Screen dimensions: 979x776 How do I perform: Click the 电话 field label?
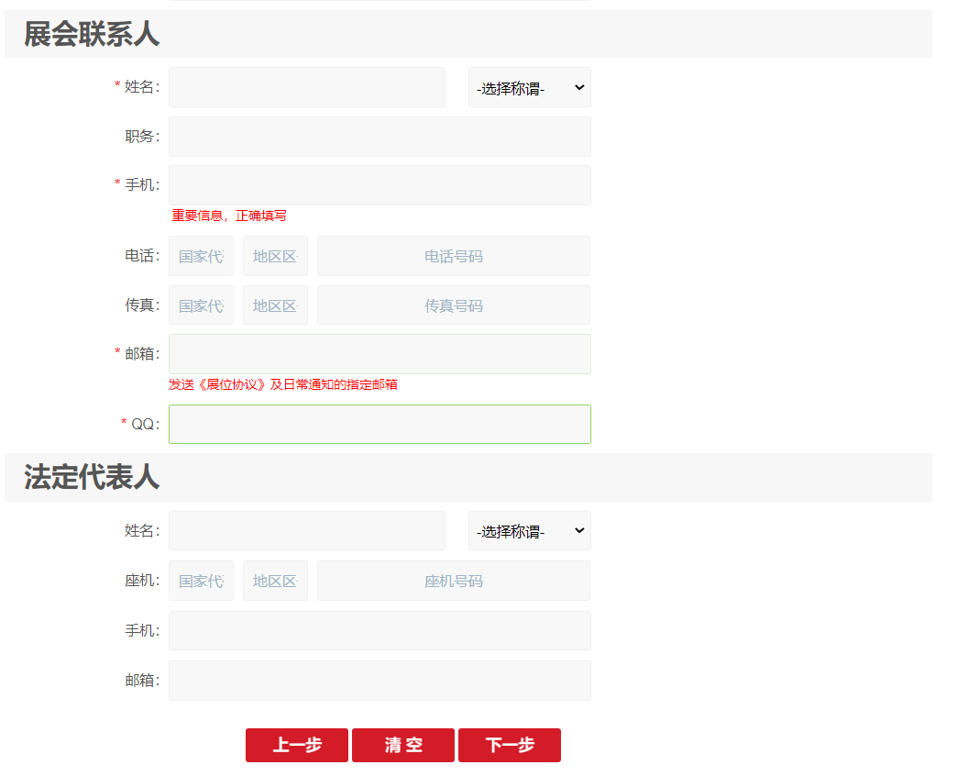142,256
